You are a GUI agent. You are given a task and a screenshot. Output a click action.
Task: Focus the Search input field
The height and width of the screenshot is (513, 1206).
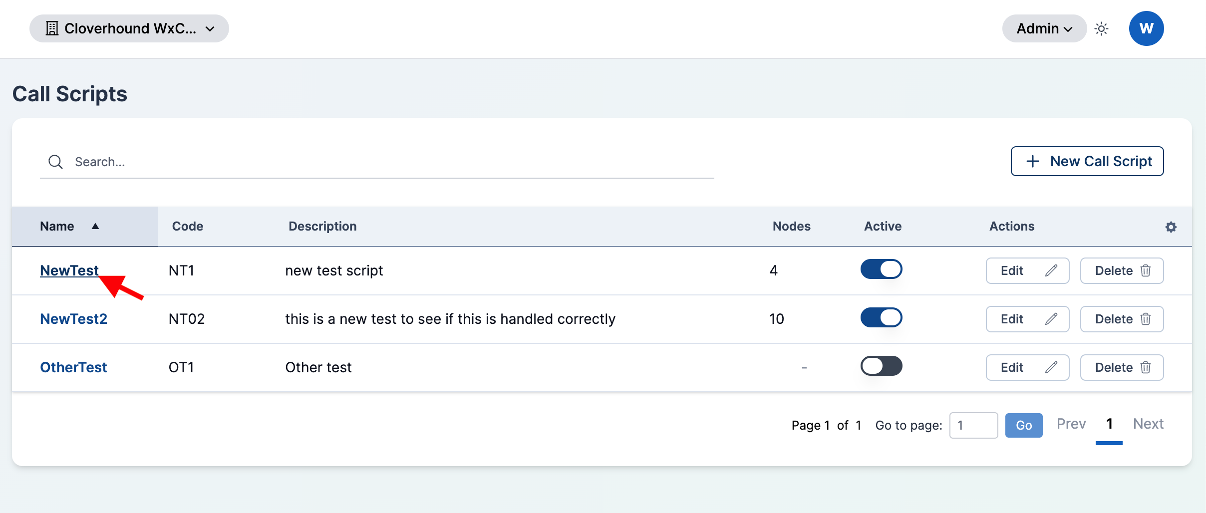click(x=377, y=162)
